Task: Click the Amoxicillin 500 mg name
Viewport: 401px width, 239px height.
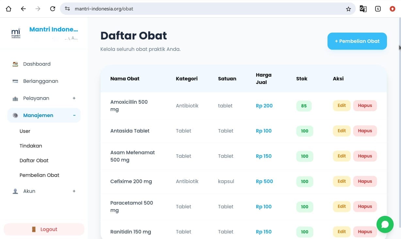Action: click(129, 106)
